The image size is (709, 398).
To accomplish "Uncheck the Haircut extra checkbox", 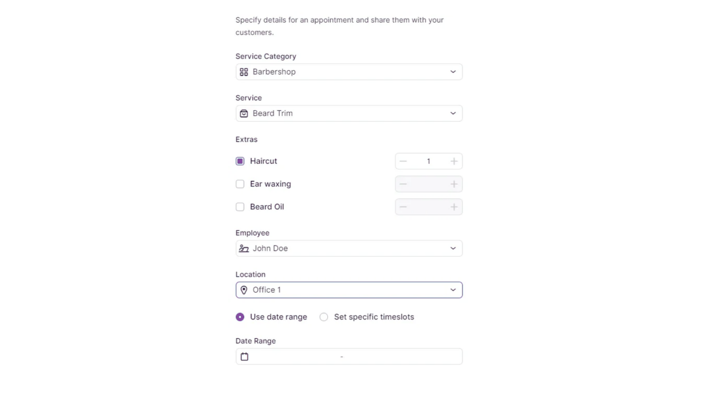I will [240, 161].
